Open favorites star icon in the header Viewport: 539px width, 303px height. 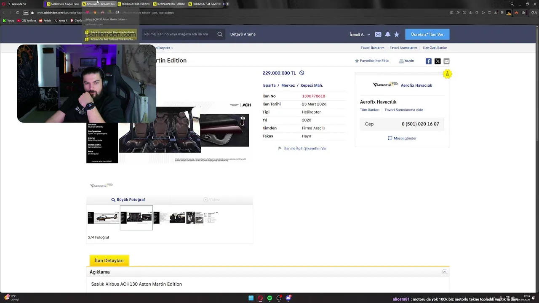[x=397, y=35]
